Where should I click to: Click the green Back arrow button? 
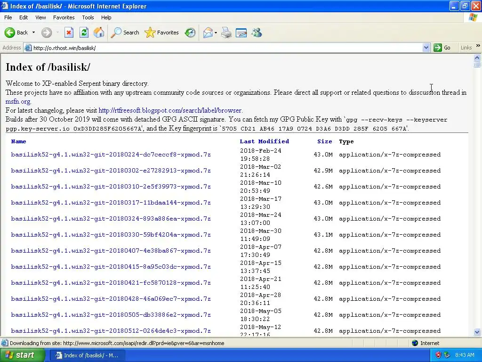[10, 33]
